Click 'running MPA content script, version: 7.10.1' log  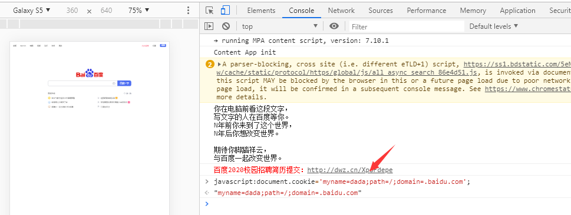tap(305, 41)
